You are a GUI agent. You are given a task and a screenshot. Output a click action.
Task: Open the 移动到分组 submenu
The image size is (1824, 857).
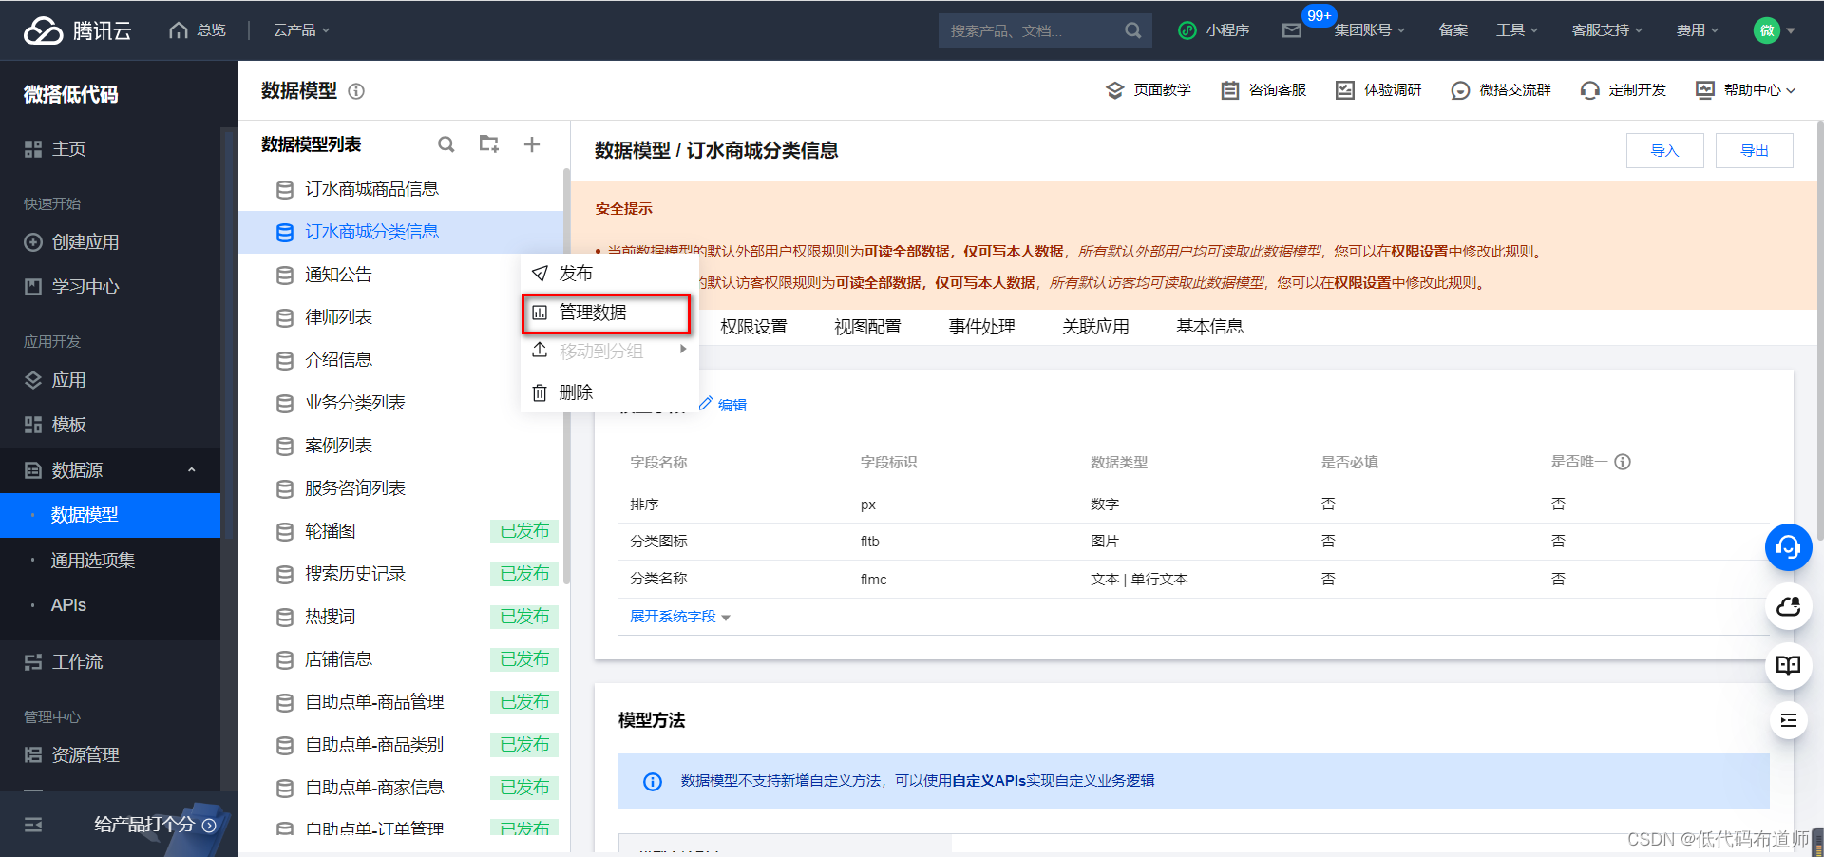pyautogui.click(x=610, y=352)
